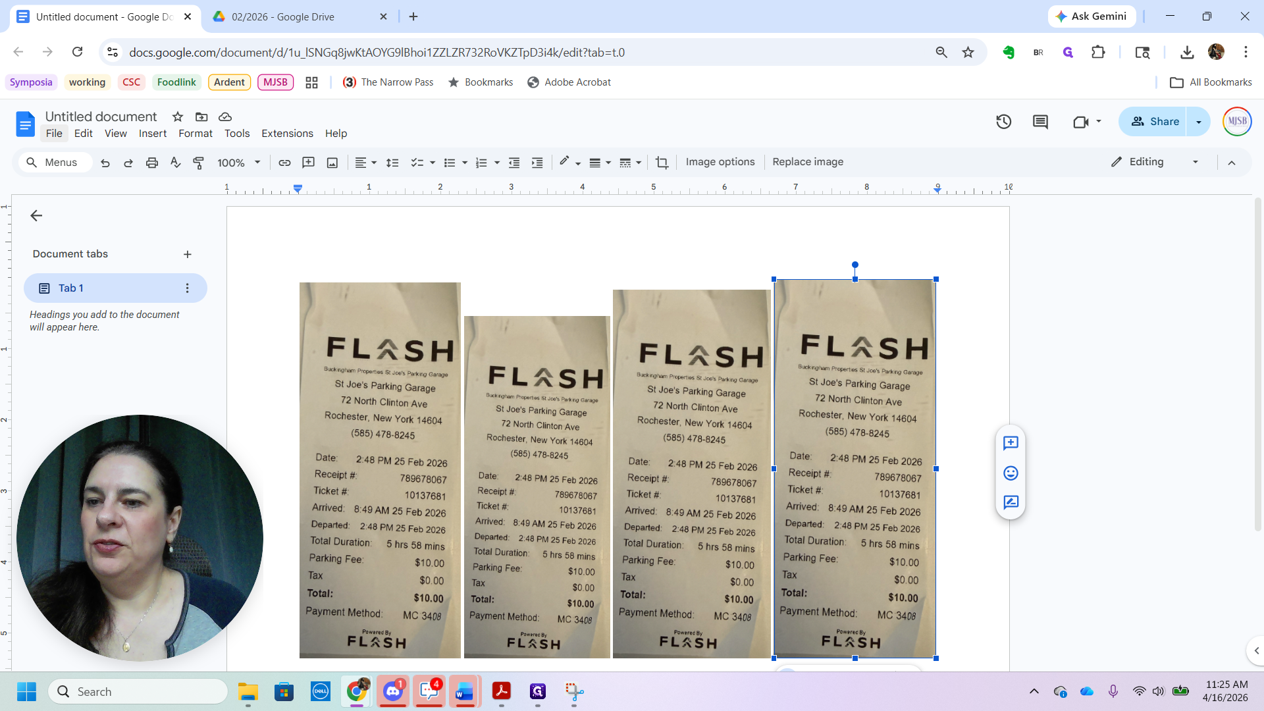Open the Insert menu
This screenshot has width=1264, height=711.
click(x=152, y=134)
